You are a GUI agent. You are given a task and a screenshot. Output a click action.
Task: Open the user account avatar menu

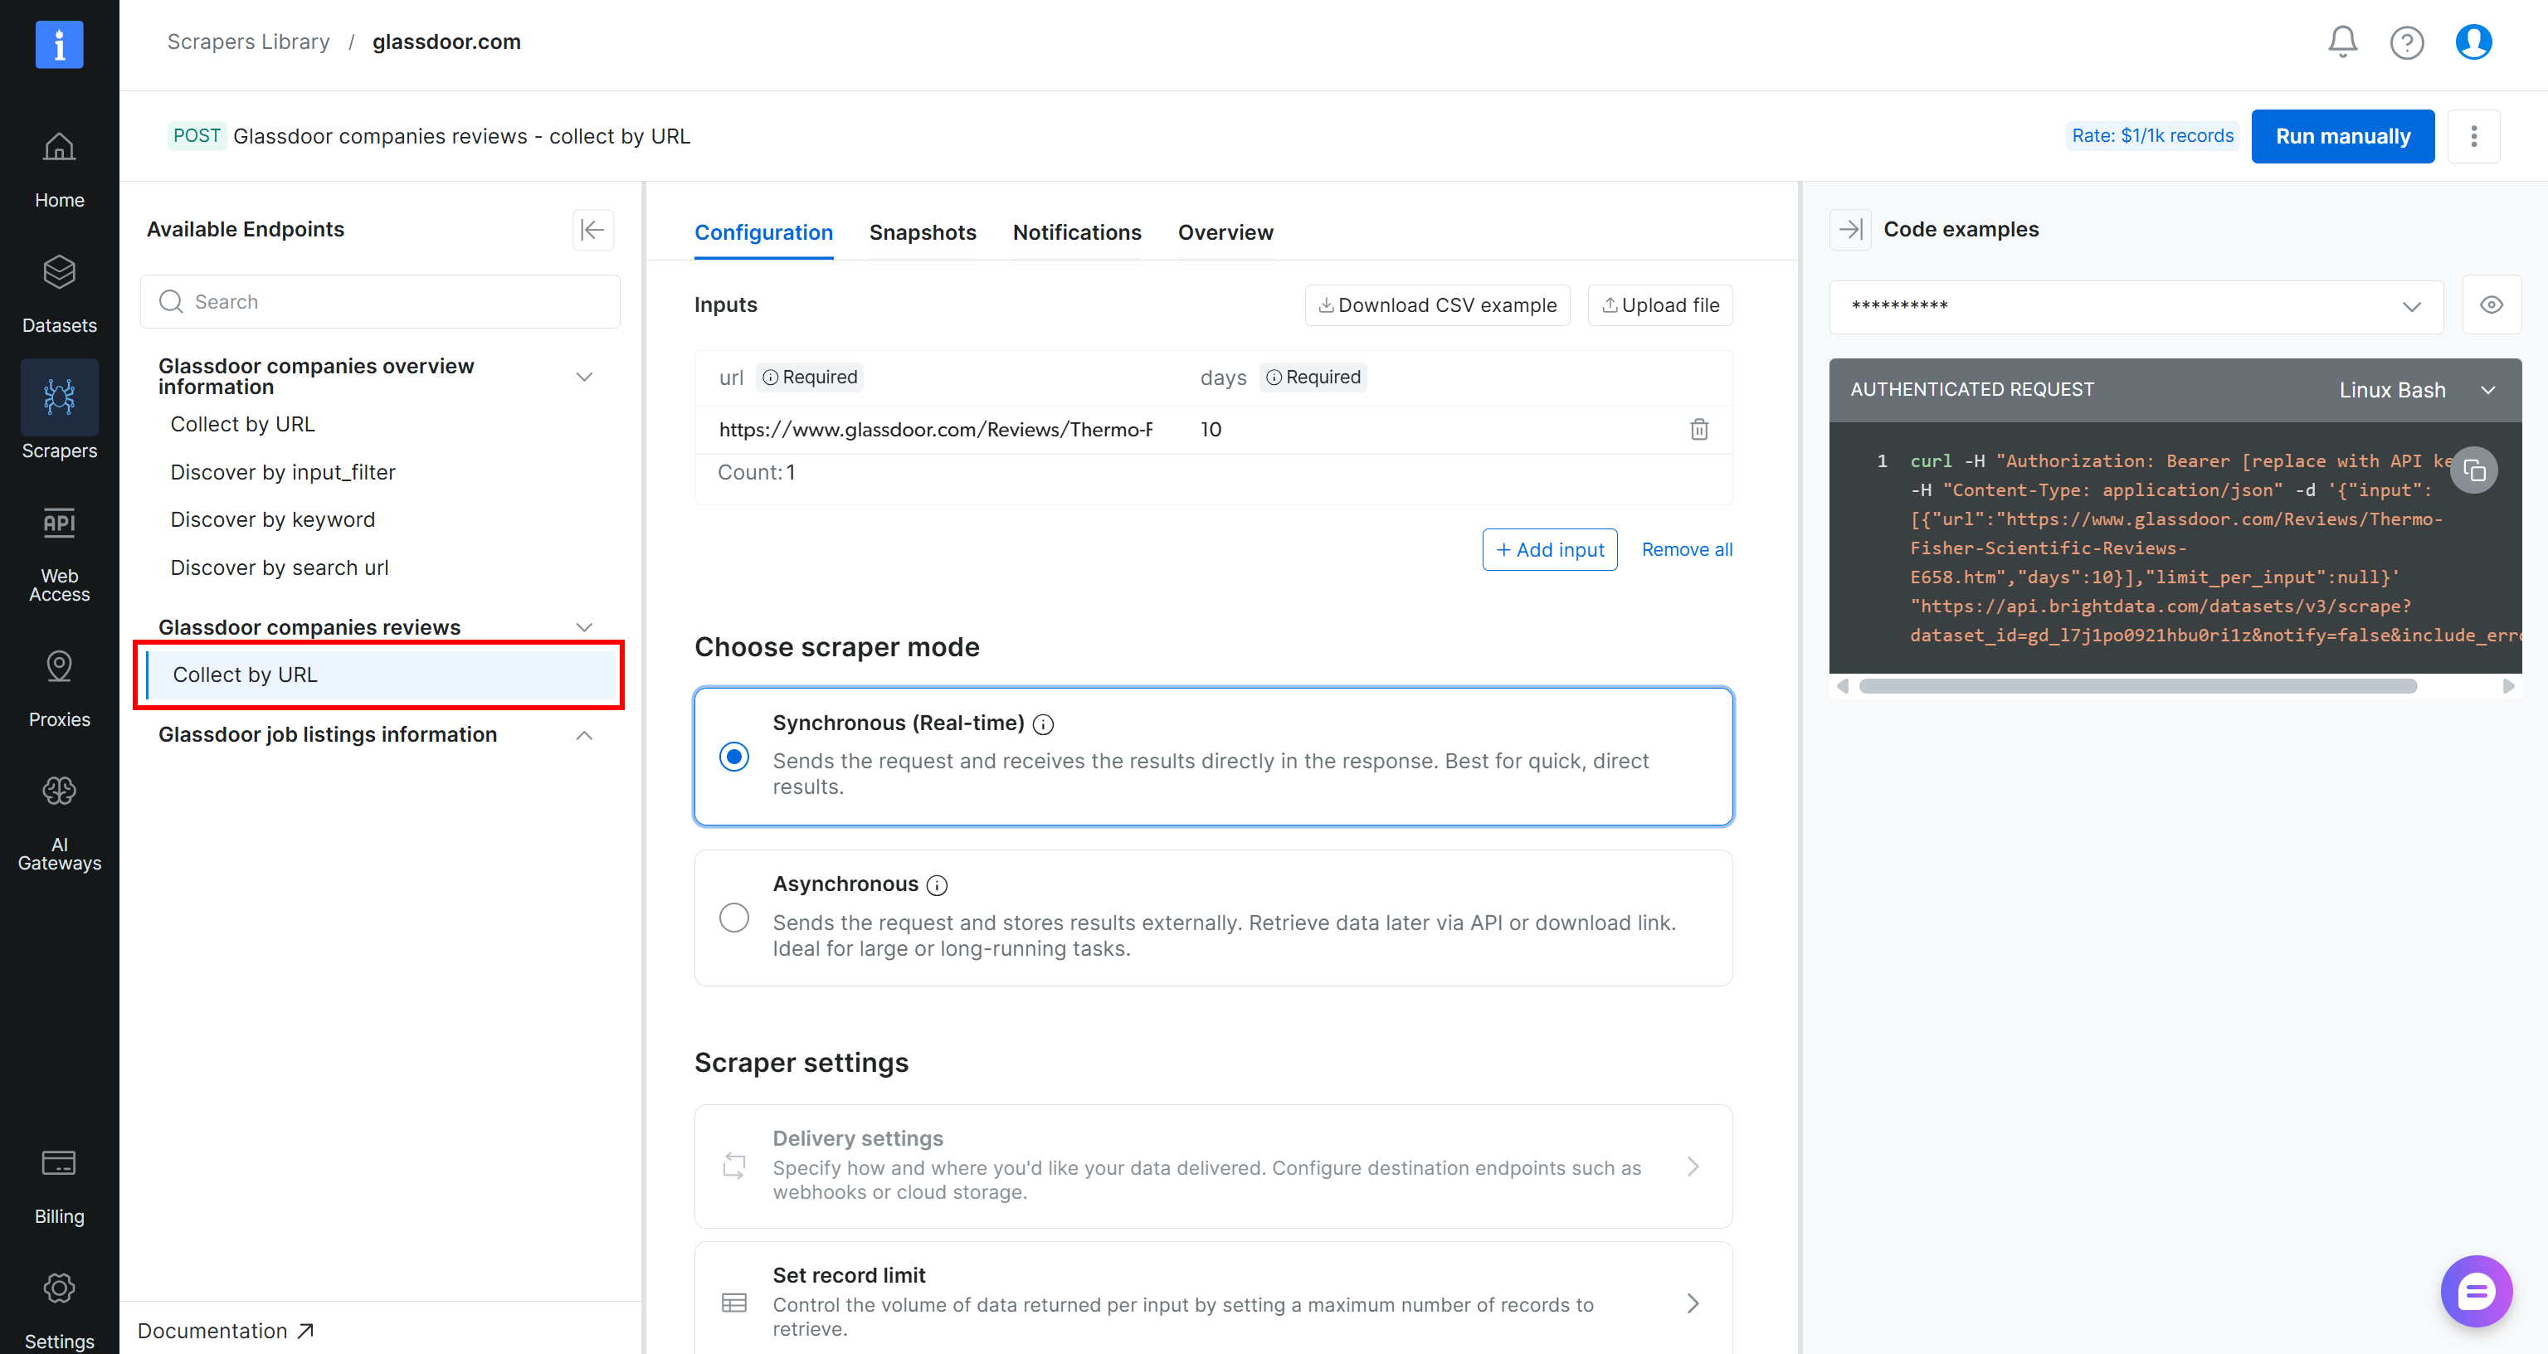click(2472, 41)
